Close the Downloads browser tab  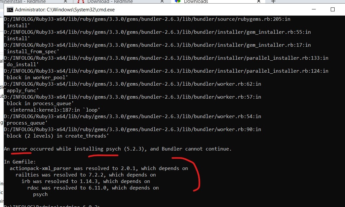pyautogui.click(x=259, y=1)
